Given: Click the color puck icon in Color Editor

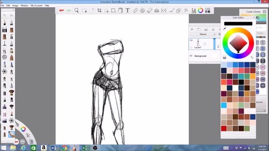Looking at the screenshot, I should tap(224, 57).
